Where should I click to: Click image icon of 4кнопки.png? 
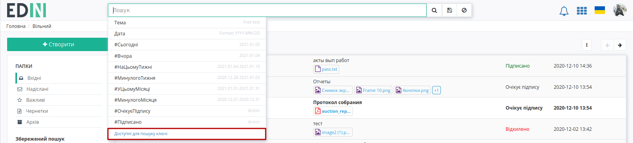[398, 90]
